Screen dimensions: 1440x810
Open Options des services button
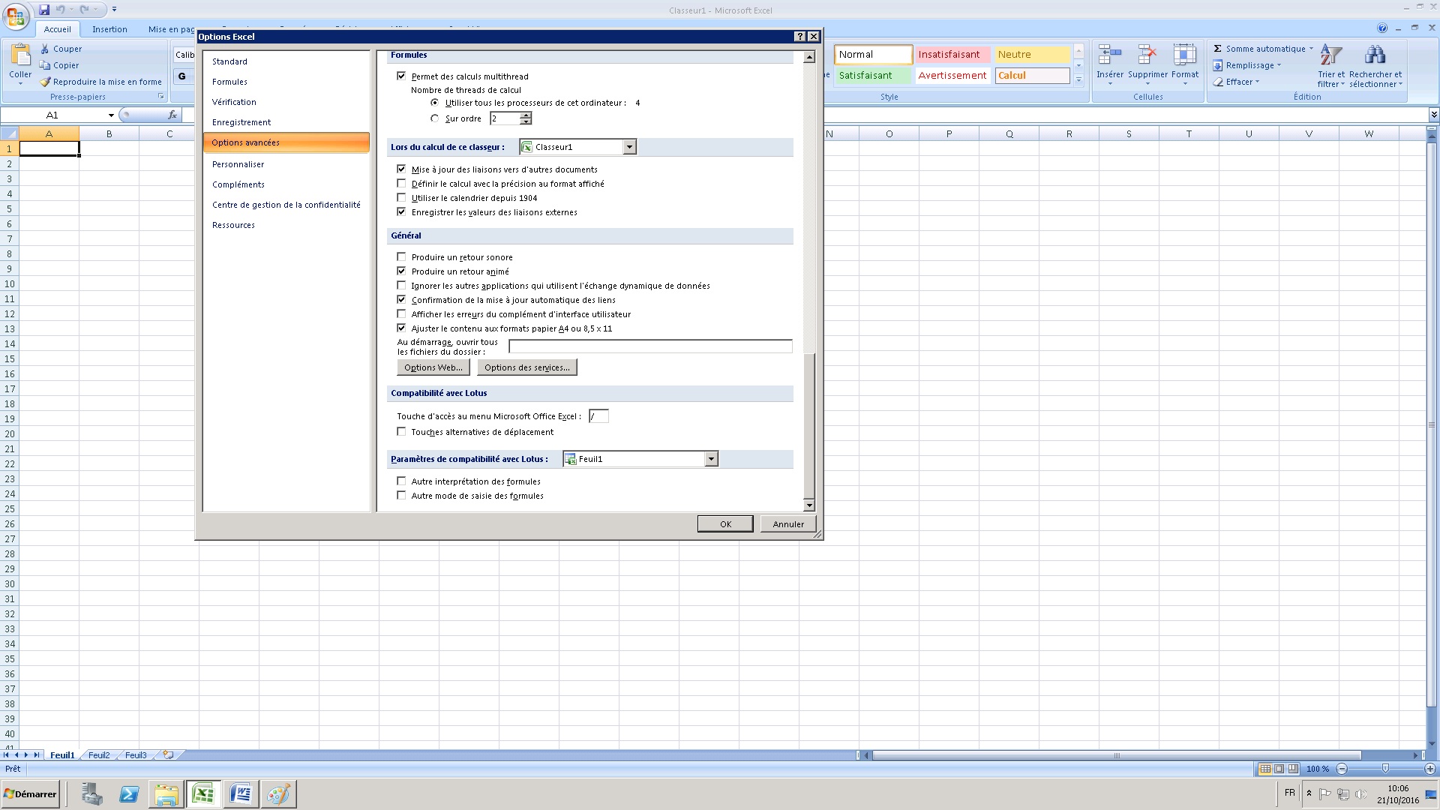[526, 367]
